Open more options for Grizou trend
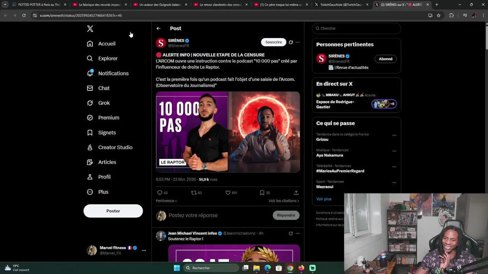The height and width of the screenshot is (274, 488). [x=394, y=135]
